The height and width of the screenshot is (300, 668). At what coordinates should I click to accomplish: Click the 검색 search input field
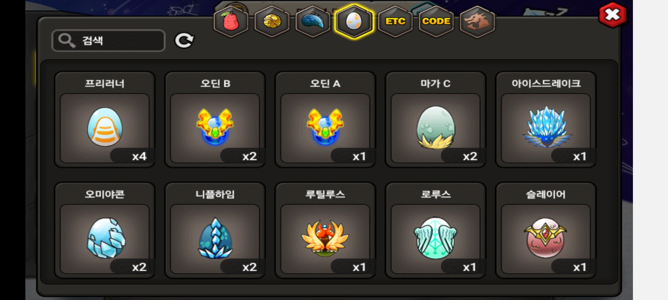[x=109, y=41]
